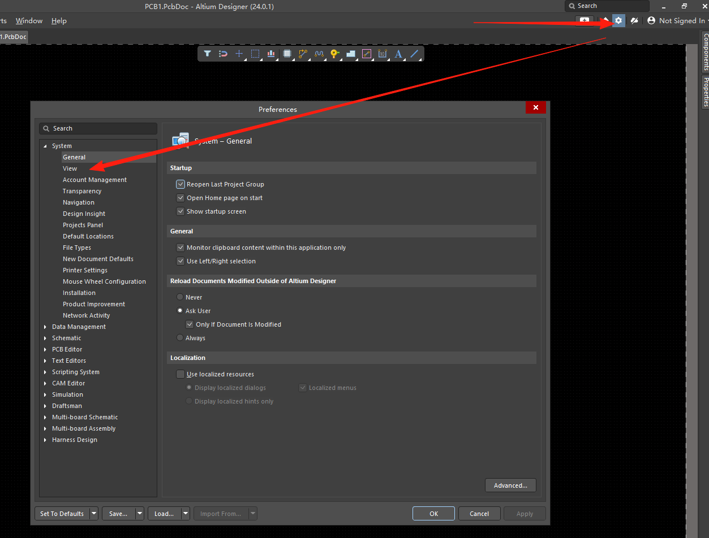Click the plus box icon near gear
The height and width of the screenshot is (538, 709).
pos(585,20)
